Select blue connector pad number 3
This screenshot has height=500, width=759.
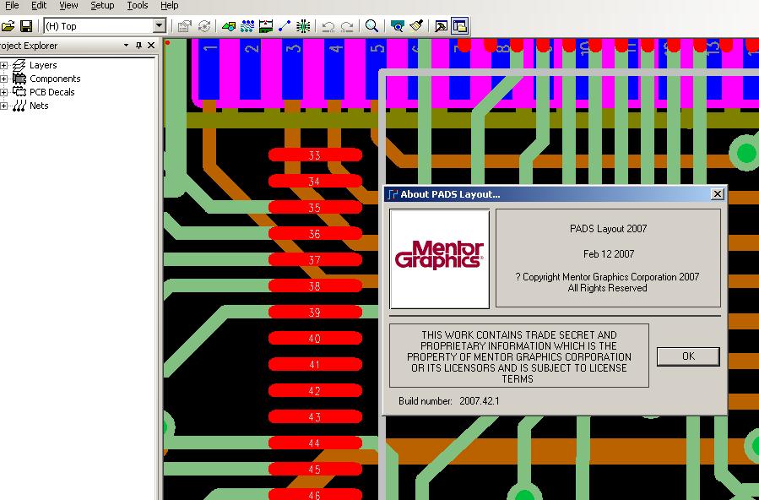(x=292, y=69)
